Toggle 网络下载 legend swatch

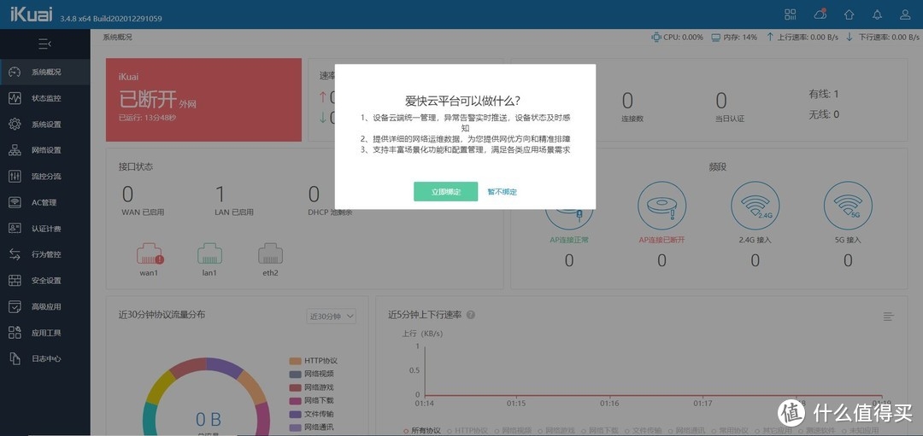click(x=296, y=401)
